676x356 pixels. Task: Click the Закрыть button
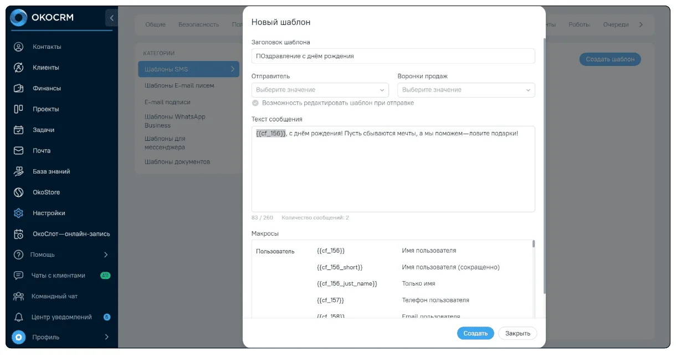pyautogui.click(x=518, y=333)
